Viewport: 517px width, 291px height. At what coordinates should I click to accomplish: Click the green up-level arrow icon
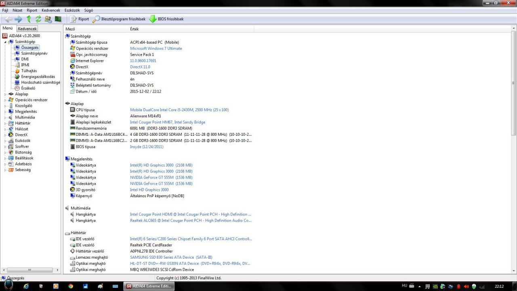(x=29, y=19)
